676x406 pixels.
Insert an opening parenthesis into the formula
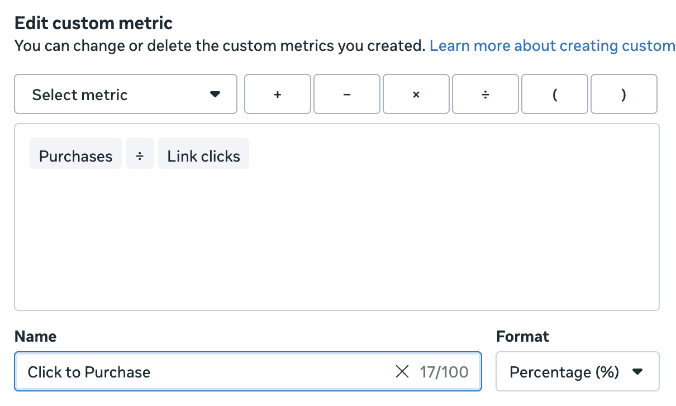point(554,94)
